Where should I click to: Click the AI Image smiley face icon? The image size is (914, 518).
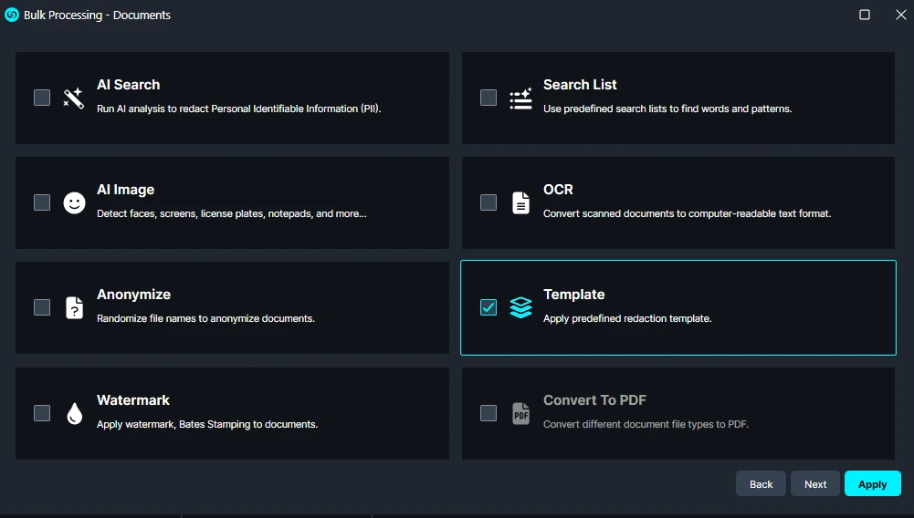click(74, 202)
